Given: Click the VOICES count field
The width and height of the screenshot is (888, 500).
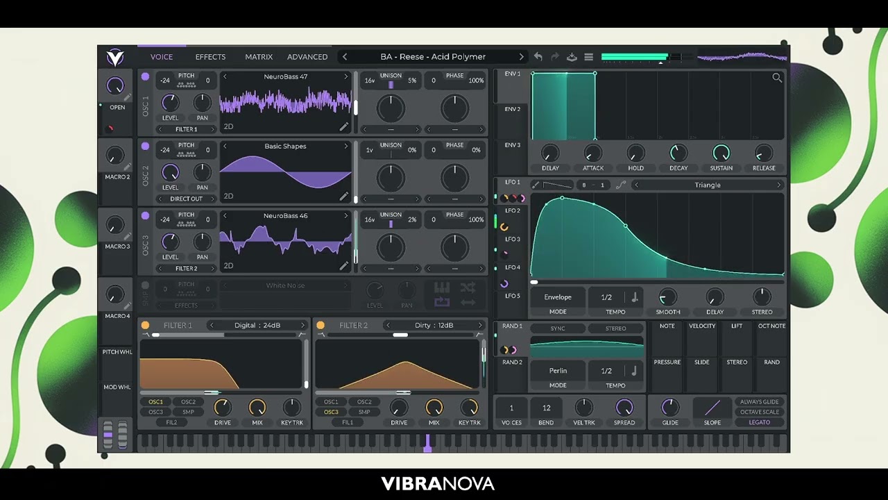Looking at the screenshot, I should 511,408.
